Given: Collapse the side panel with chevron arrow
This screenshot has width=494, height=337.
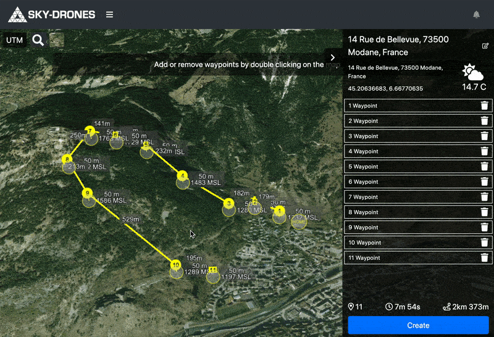Looking at the screenshot, I should 333,57.
